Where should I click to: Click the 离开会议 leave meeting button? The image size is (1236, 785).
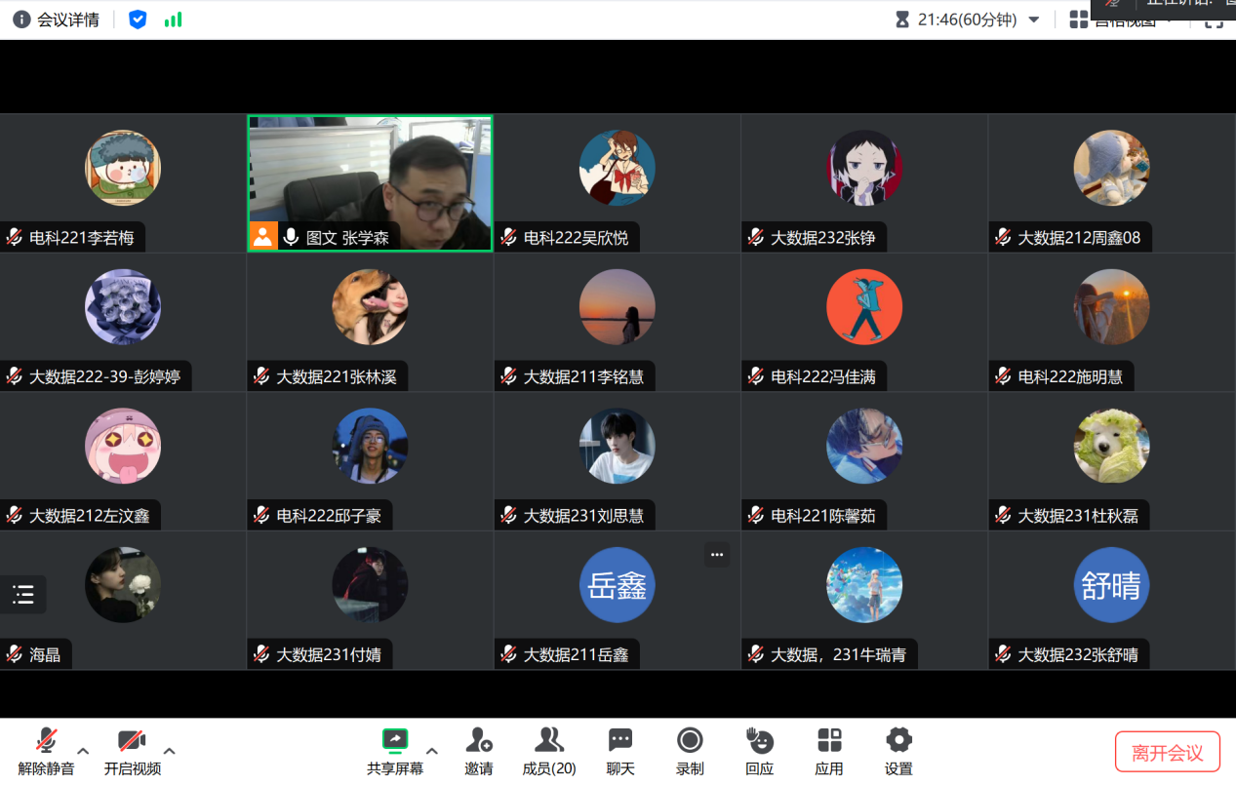click(x=1167, y=753)
